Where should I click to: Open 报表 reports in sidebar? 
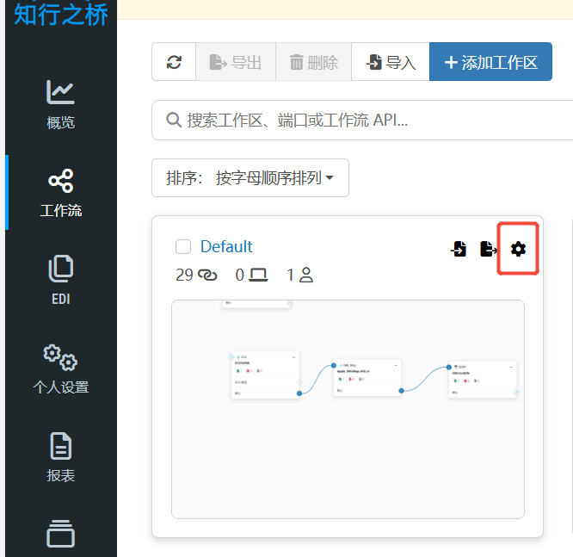click(x=60, y=456)
